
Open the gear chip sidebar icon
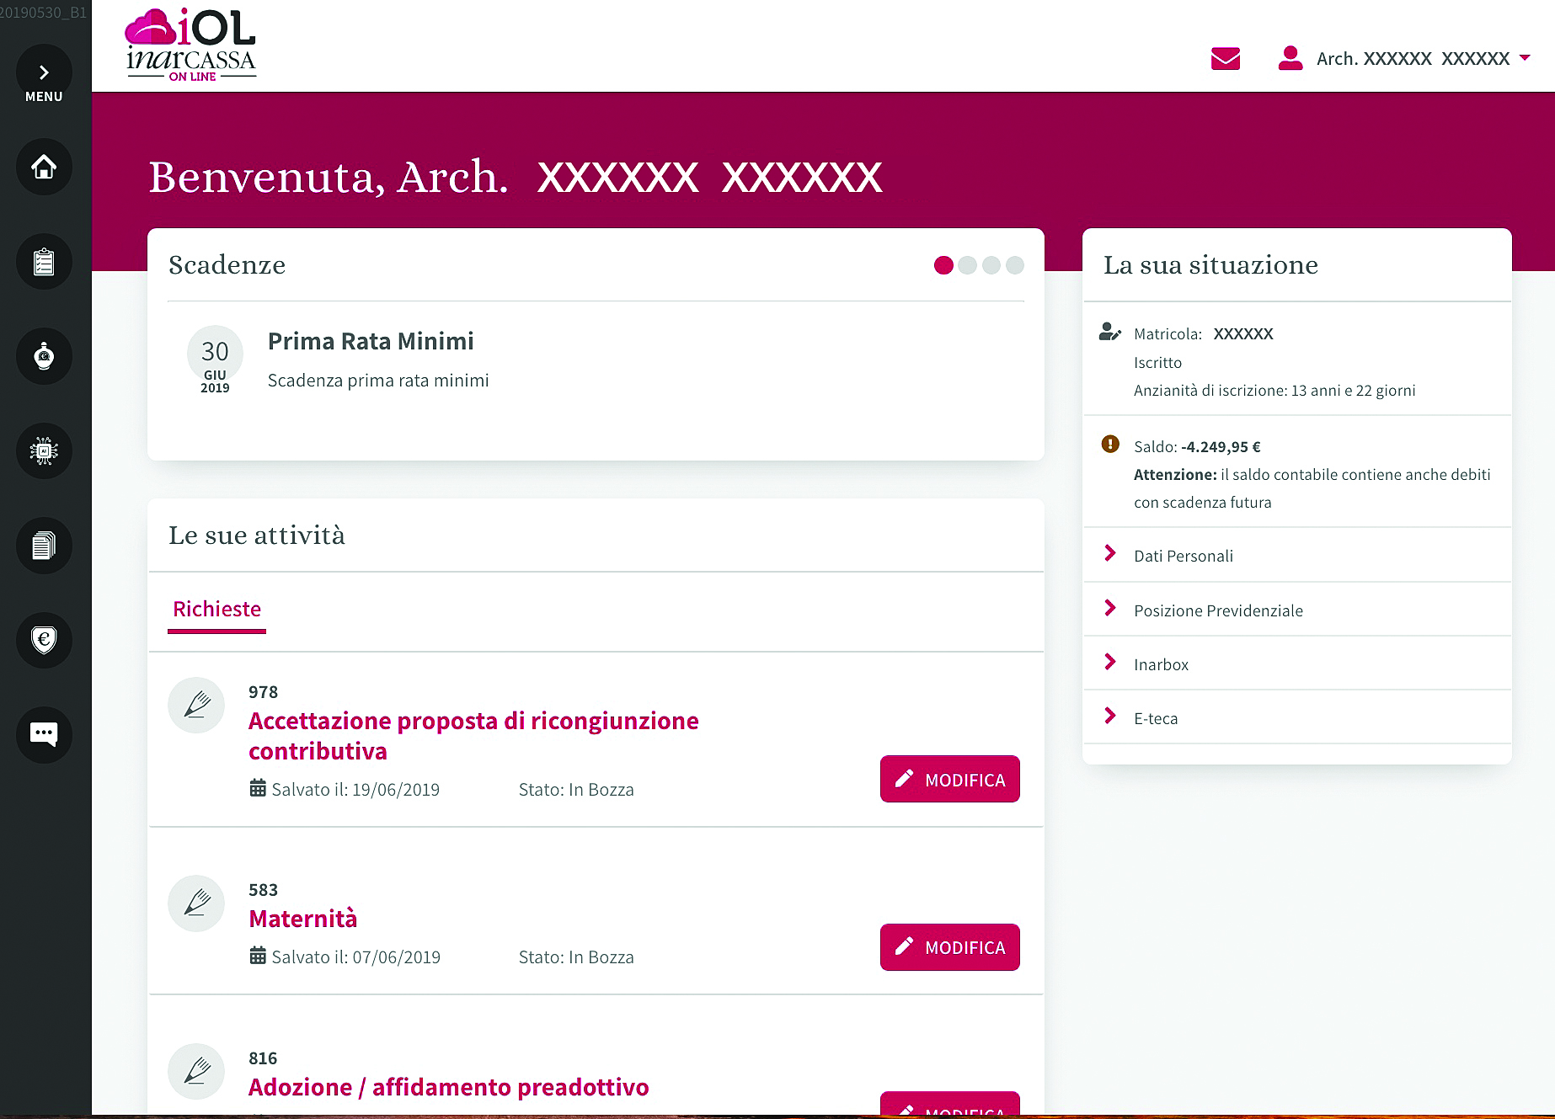[44, 451]
